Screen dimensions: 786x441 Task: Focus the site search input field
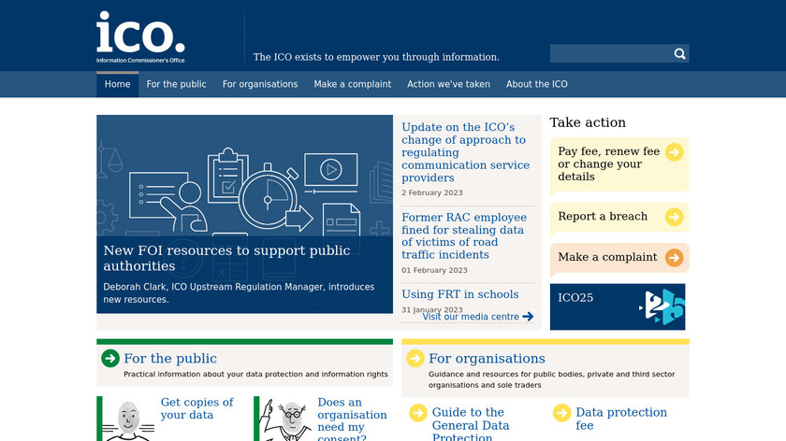click(612, 53)
